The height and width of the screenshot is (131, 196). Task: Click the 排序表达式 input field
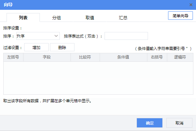[x=126, y=36]
